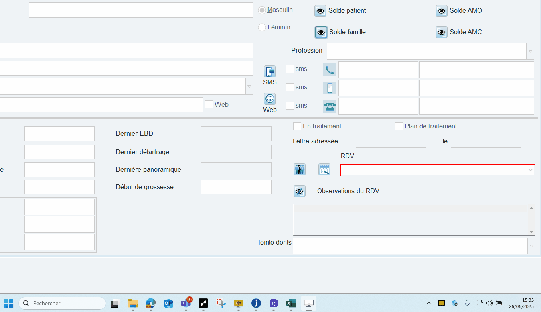541x312 pixels.
Task: Tick the sms checkbox beside the desk telephone icon
Action: [290, 106]
